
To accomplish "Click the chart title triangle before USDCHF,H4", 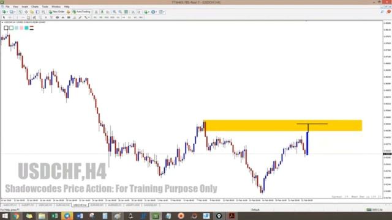I will coord(2,23).
